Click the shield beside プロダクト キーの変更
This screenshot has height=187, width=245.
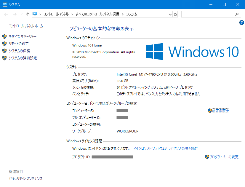207,157
